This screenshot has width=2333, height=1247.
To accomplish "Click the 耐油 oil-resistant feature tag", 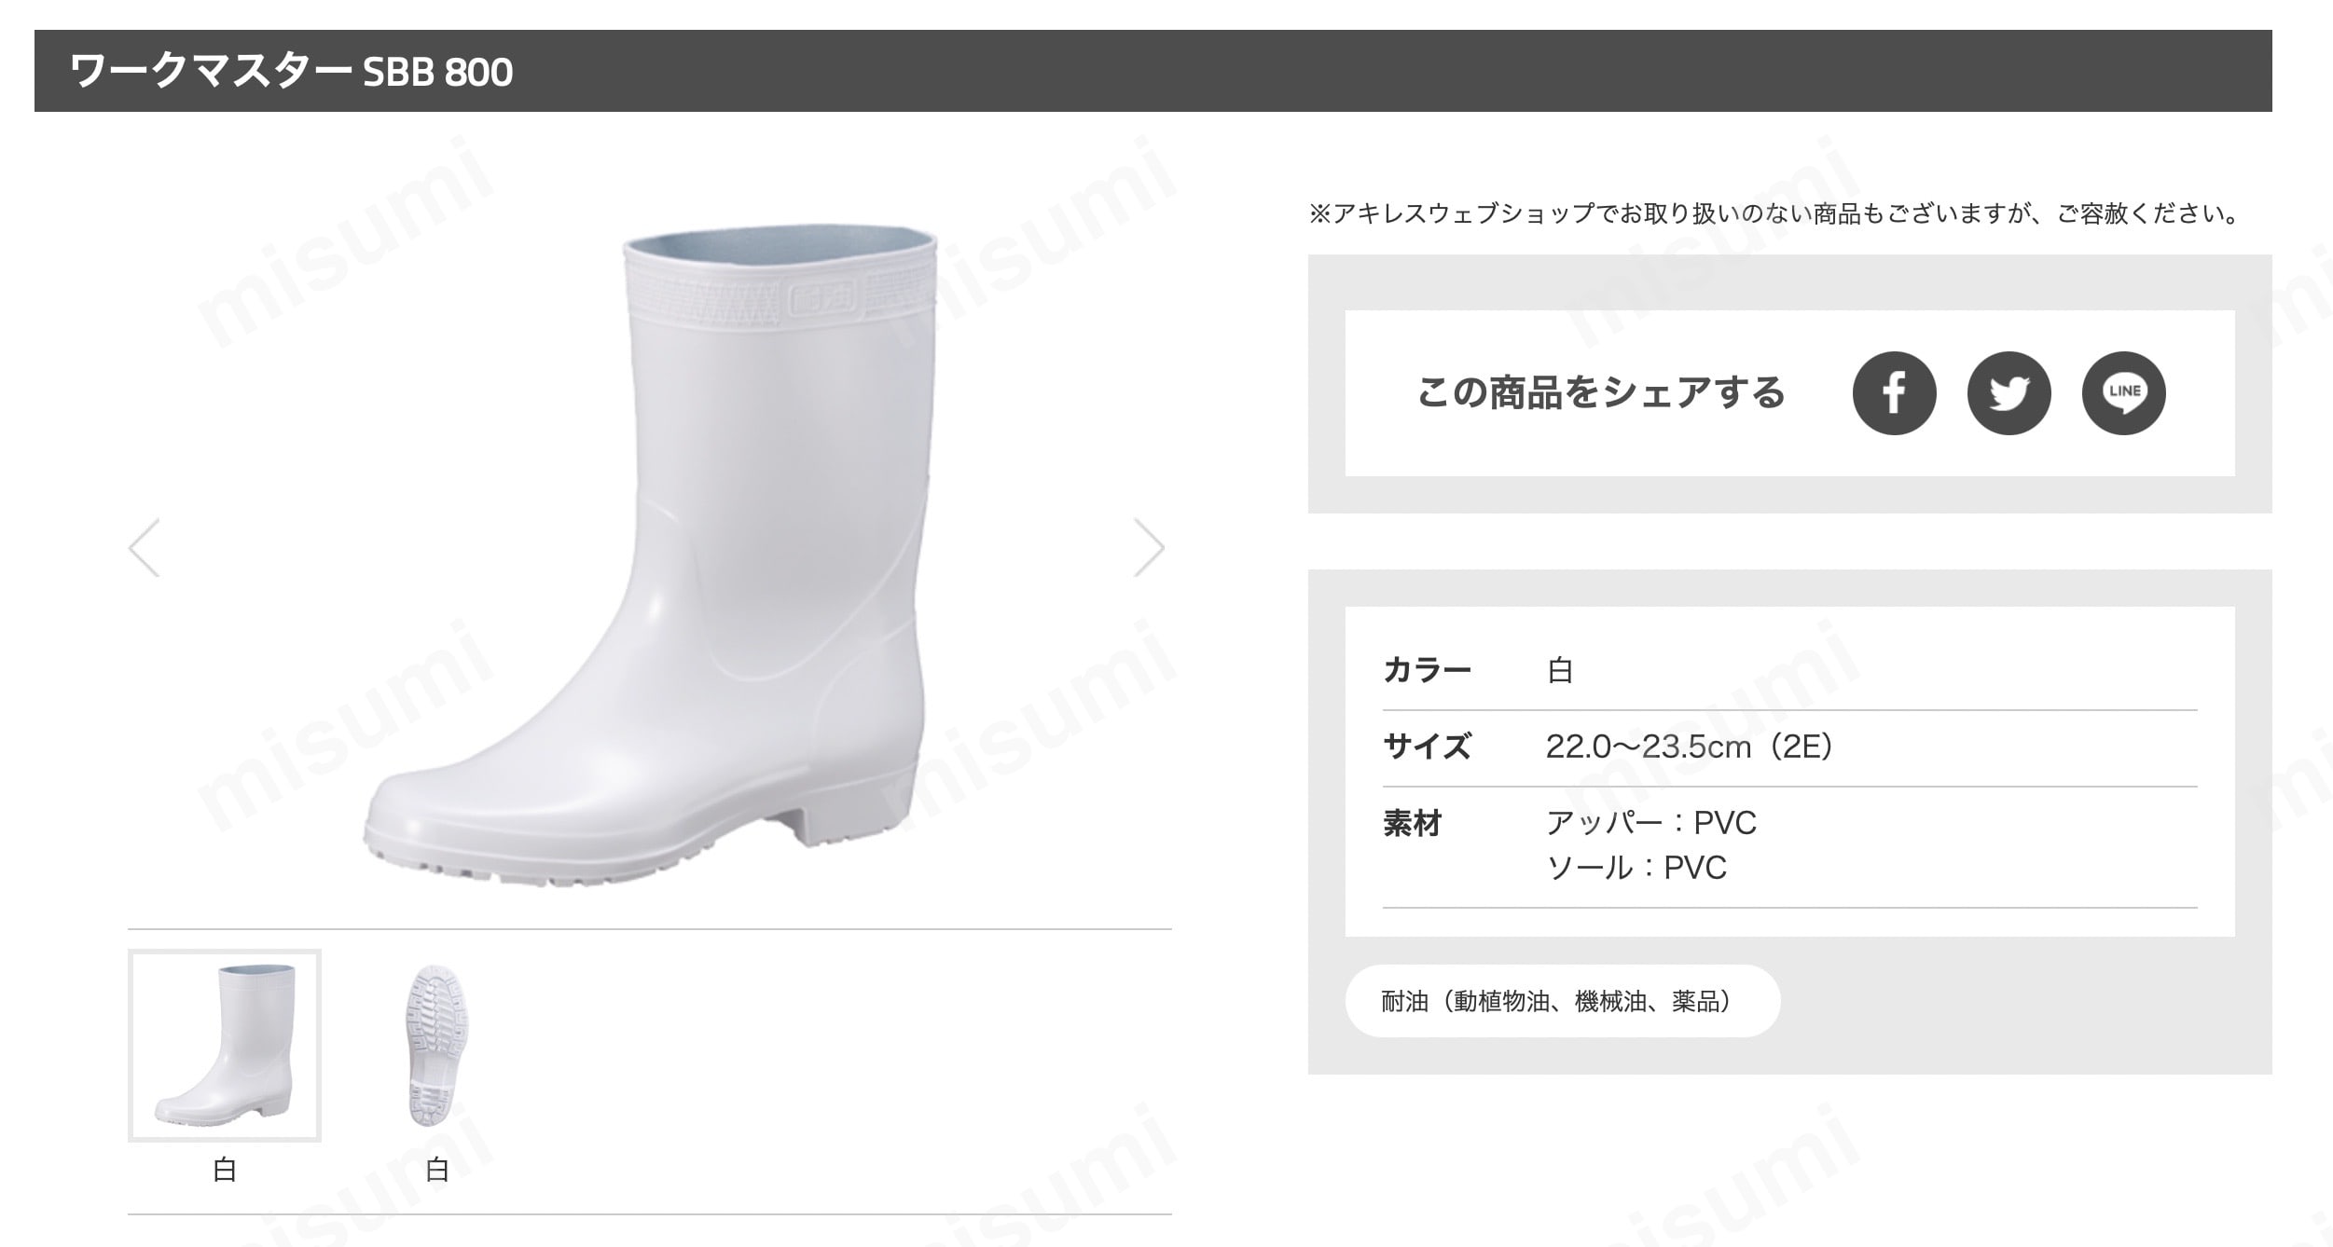I will 1562,1001.
